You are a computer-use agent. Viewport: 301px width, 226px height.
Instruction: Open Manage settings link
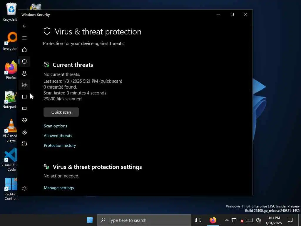point(59,188)
